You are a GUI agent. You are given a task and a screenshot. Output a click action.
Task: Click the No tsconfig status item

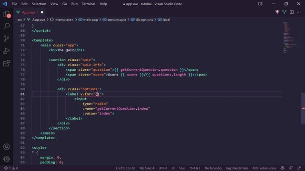coord(213,168)
